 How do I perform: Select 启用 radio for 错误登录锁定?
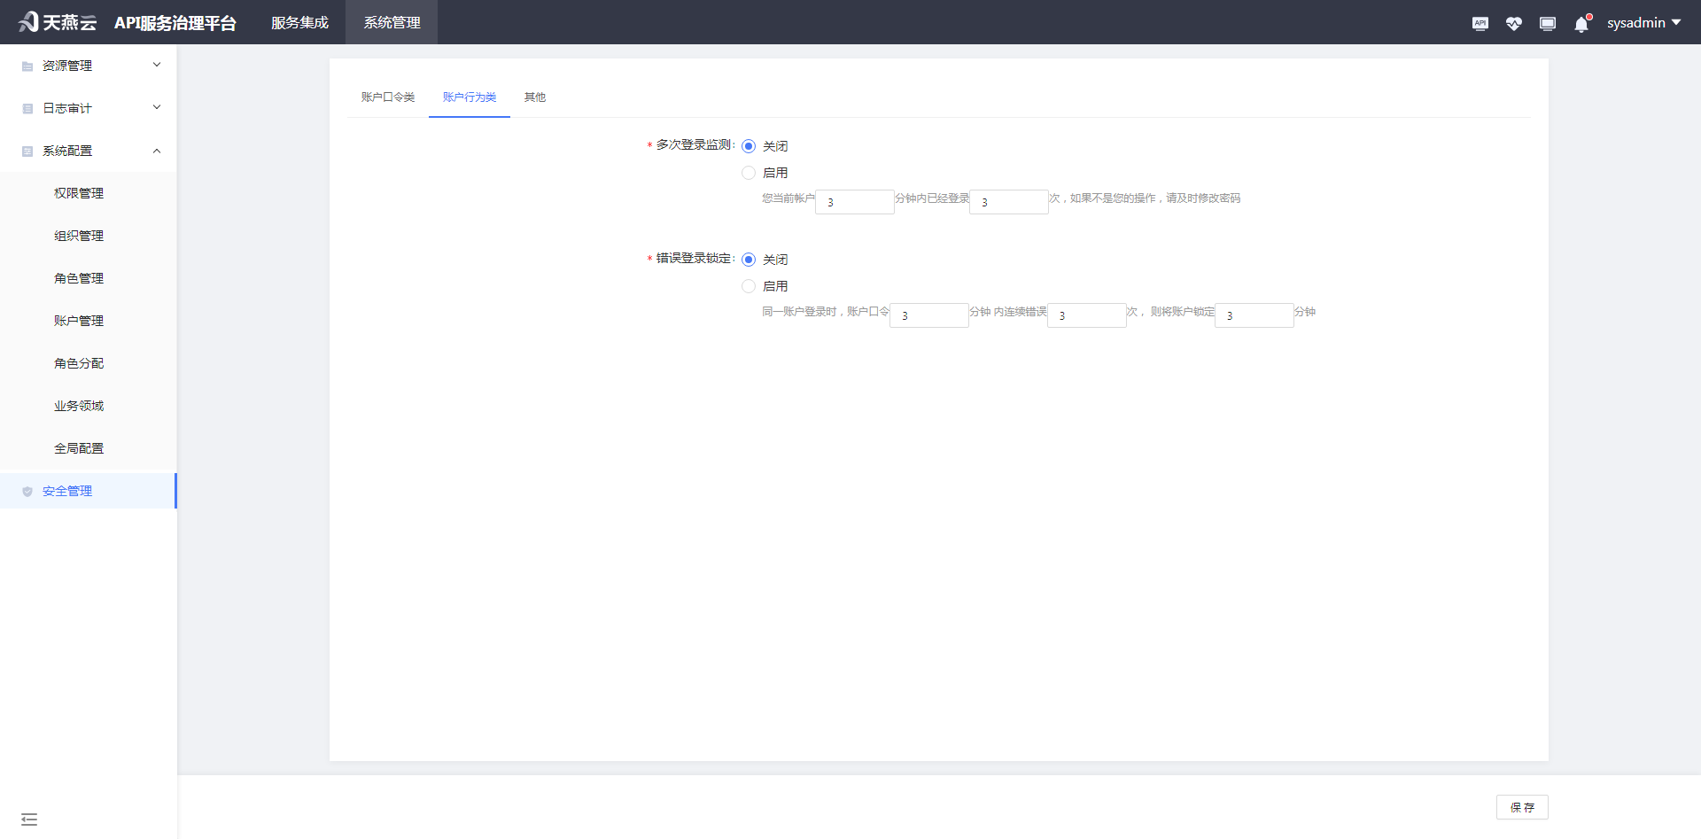tap(749, 286)
